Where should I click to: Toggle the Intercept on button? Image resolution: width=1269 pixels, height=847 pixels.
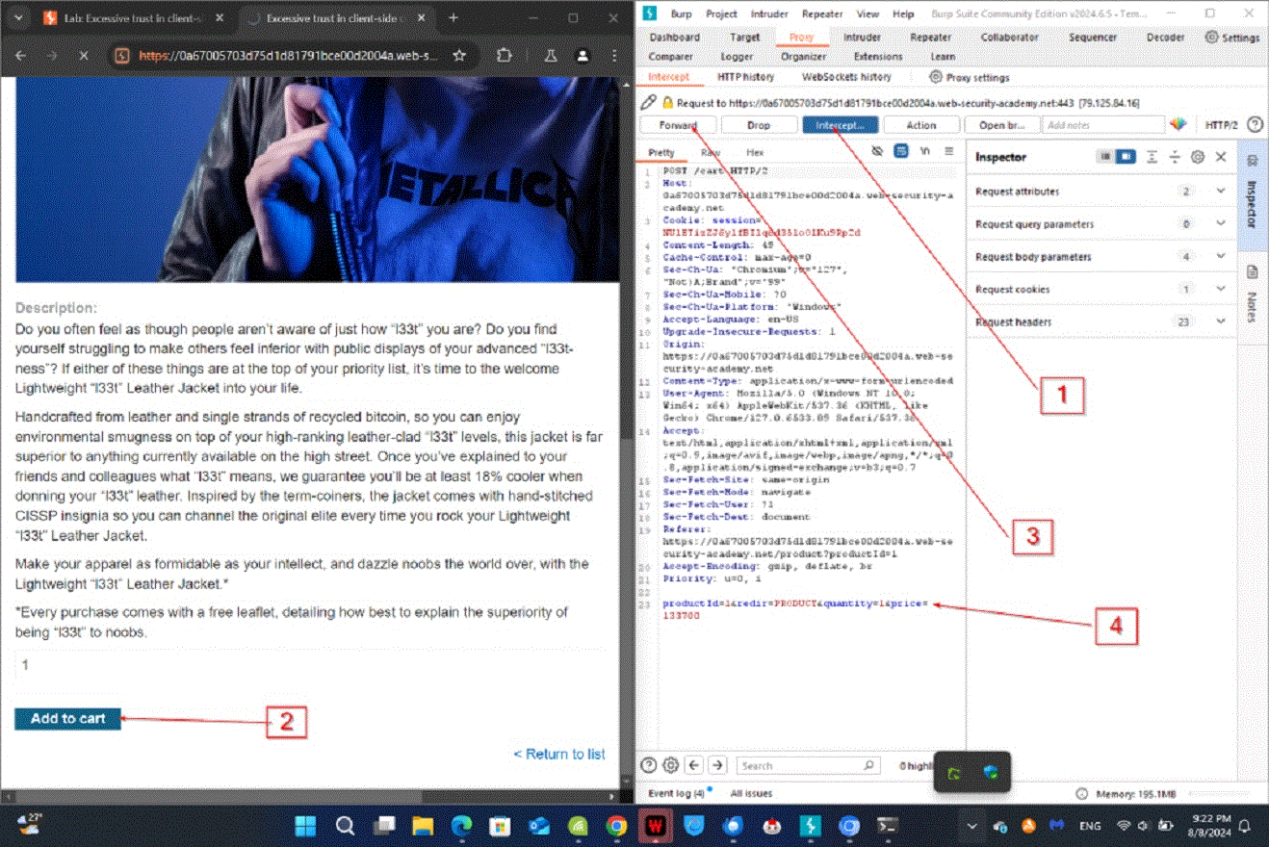click(840, 125)
